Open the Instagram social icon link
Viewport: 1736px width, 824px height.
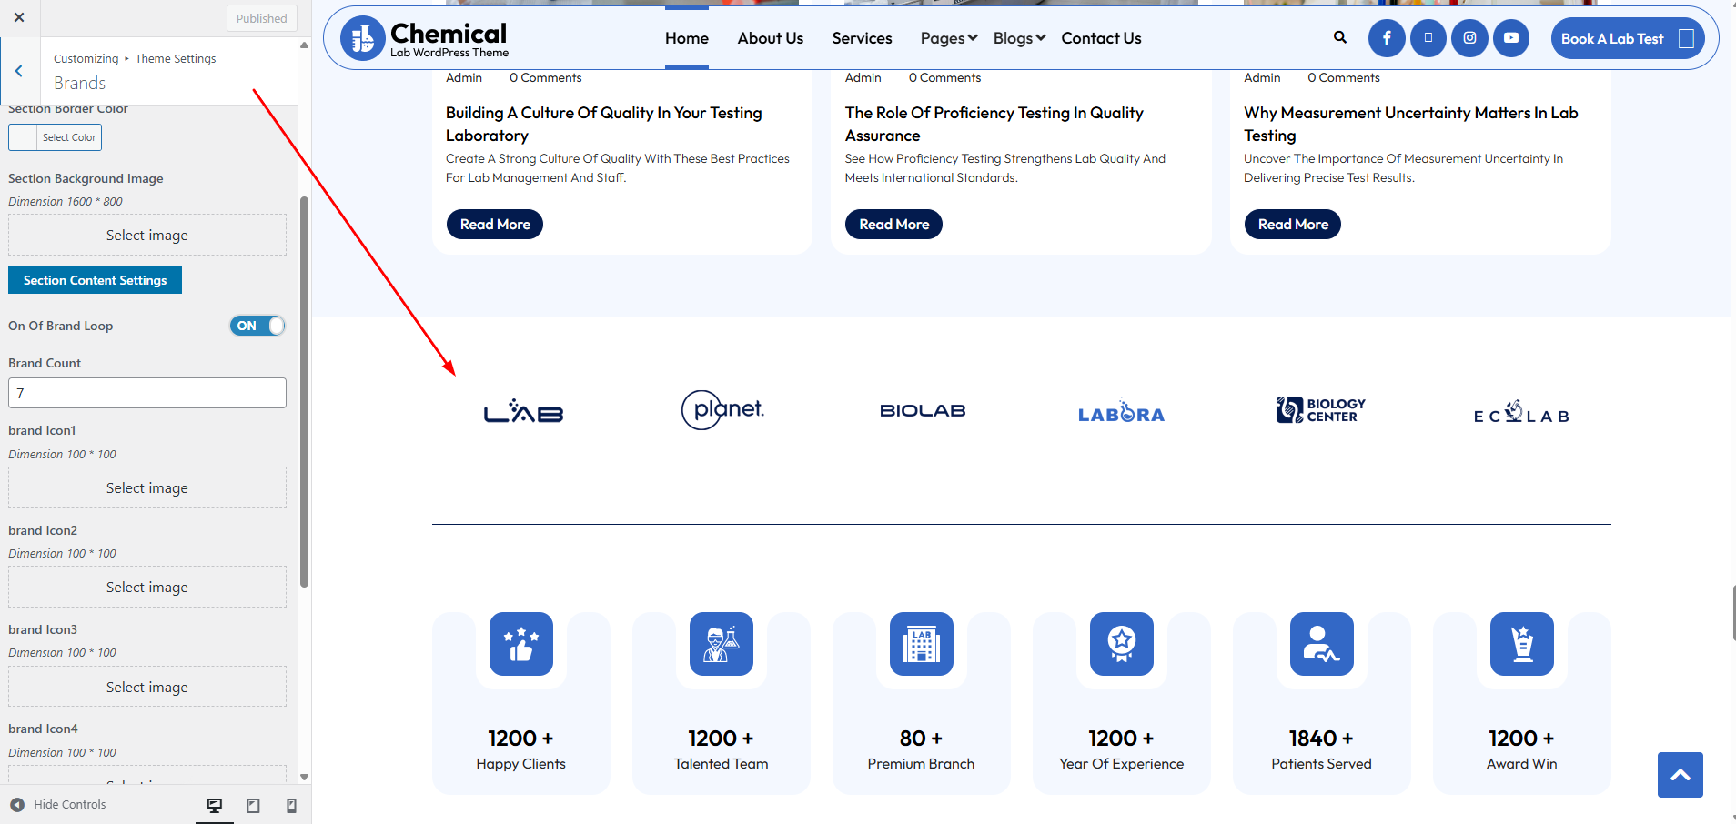1469,38
